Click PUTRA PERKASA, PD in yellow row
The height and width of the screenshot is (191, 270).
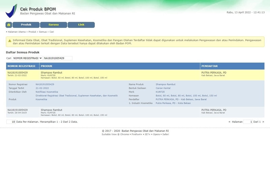[x=214, y=73]
